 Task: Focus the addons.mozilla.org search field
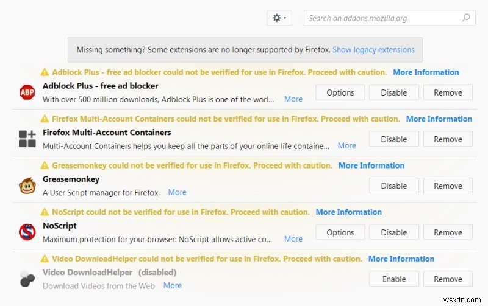pyautogui.click(x=389, y=18)
